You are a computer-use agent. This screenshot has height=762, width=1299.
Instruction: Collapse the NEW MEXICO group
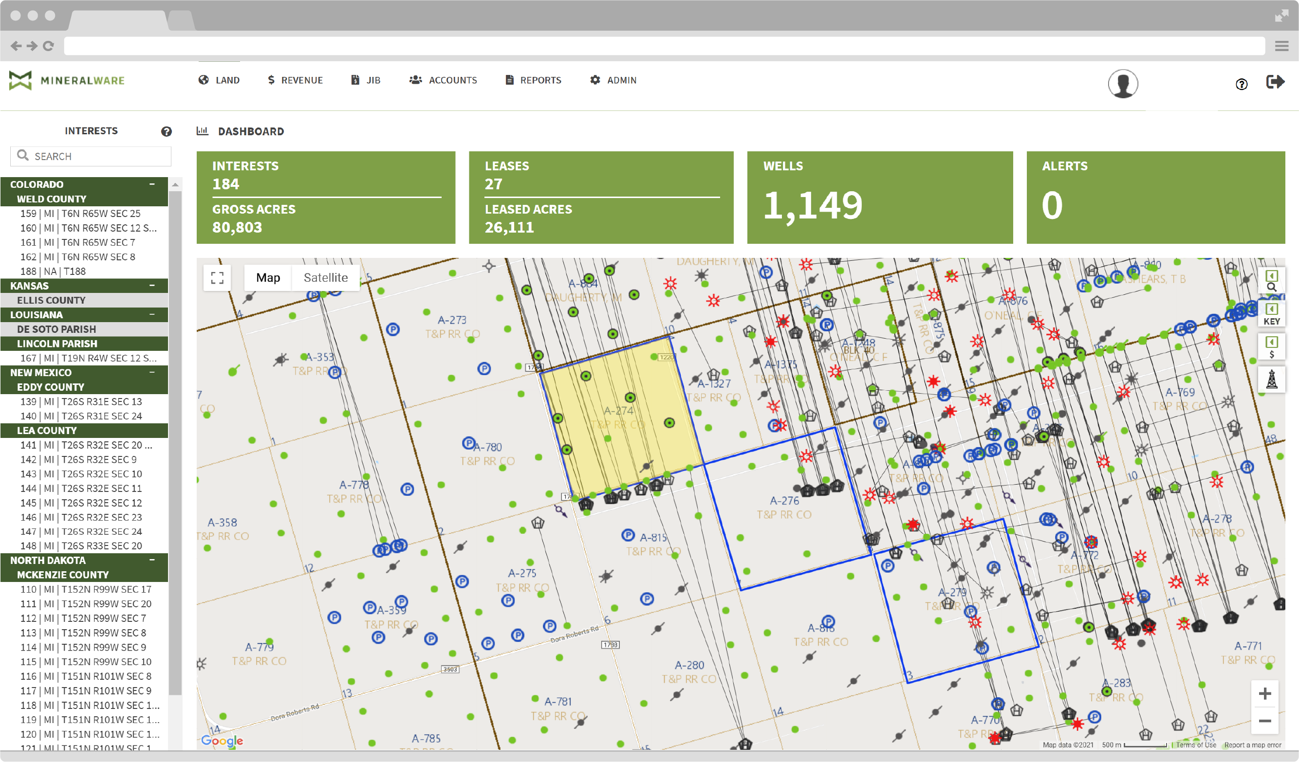152,372
